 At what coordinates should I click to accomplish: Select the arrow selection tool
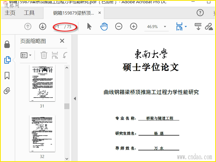pyautogui.click(x=89, y=26)
